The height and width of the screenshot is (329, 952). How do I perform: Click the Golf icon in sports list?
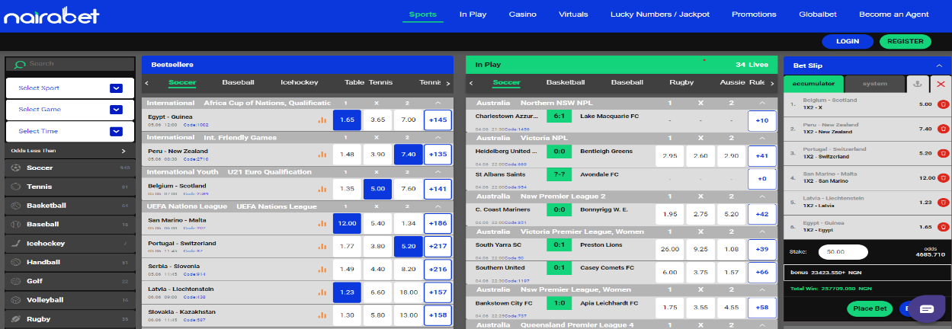(x=15, y=281)
